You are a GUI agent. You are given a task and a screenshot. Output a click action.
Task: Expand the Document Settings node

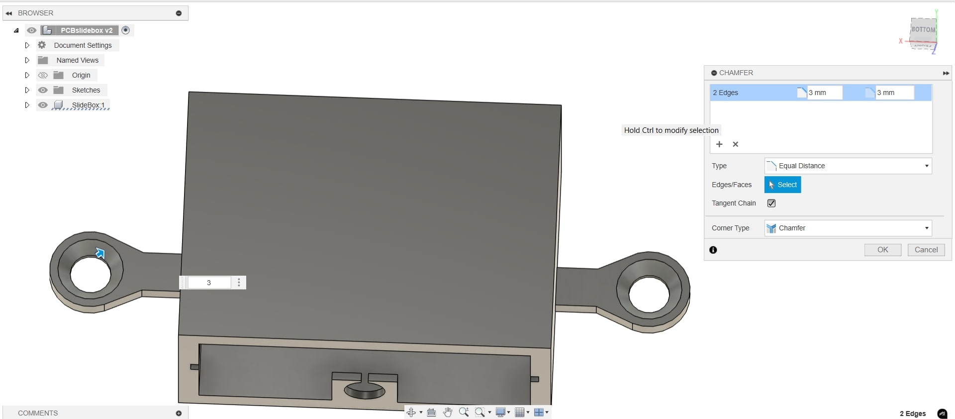27,45
